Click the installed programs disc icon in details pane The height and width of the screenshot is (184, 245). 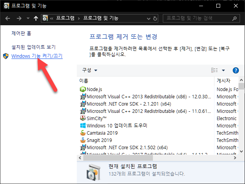93,172
